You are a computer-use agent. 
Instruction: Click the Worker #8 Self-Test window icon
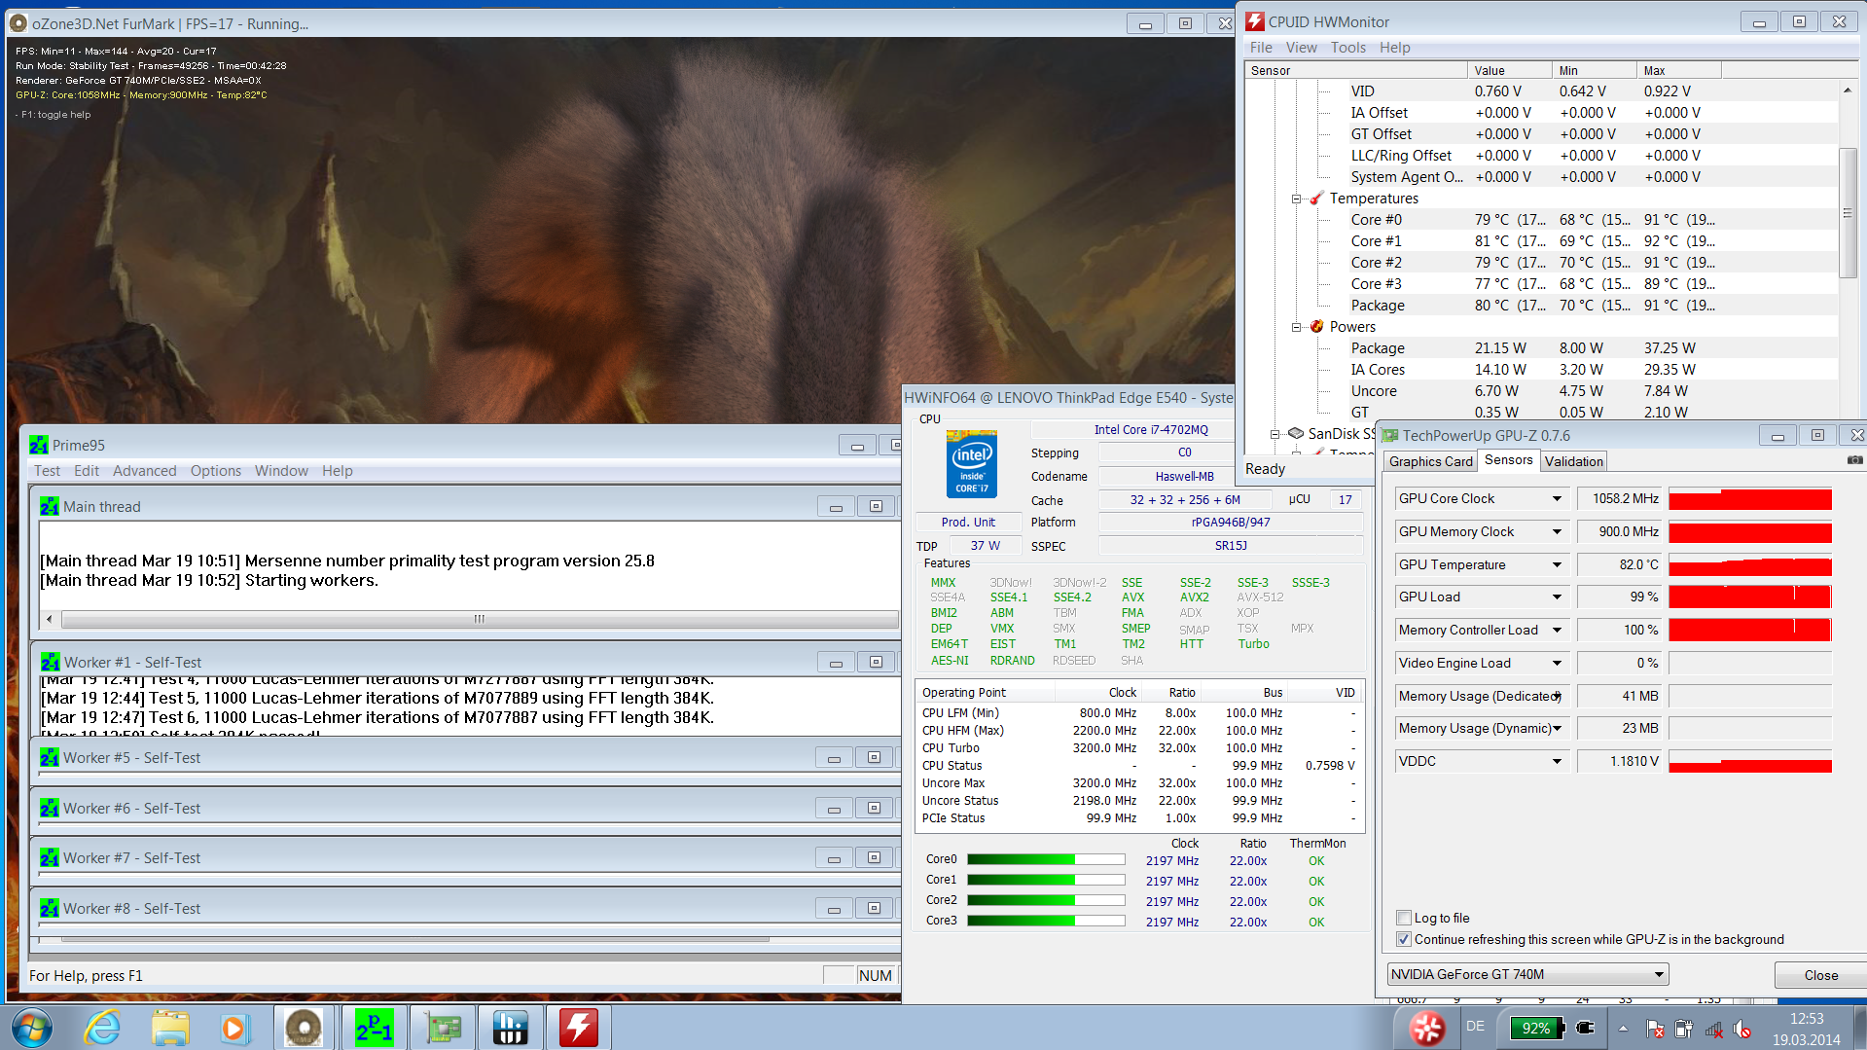[50, 908]
